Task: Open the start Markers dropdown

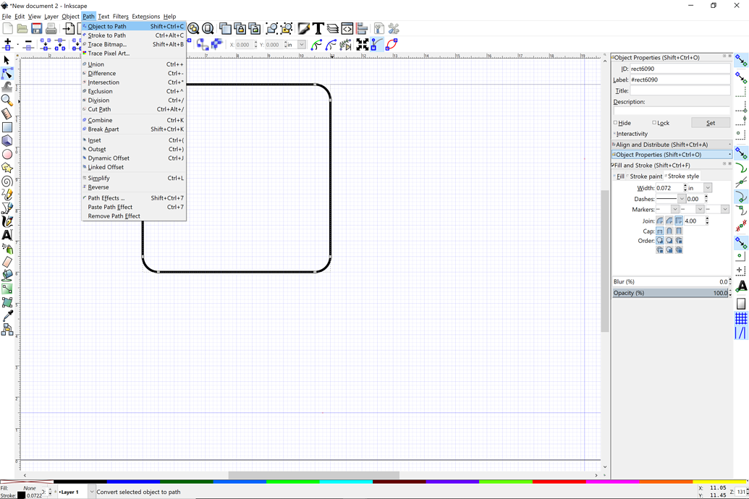Action: 675,209
